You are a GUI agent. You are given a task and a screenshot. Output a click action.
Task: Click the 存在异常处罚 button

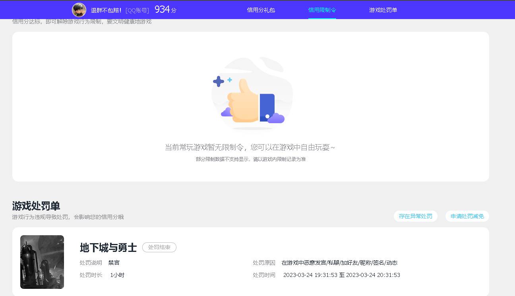click(x=415, y=216)
